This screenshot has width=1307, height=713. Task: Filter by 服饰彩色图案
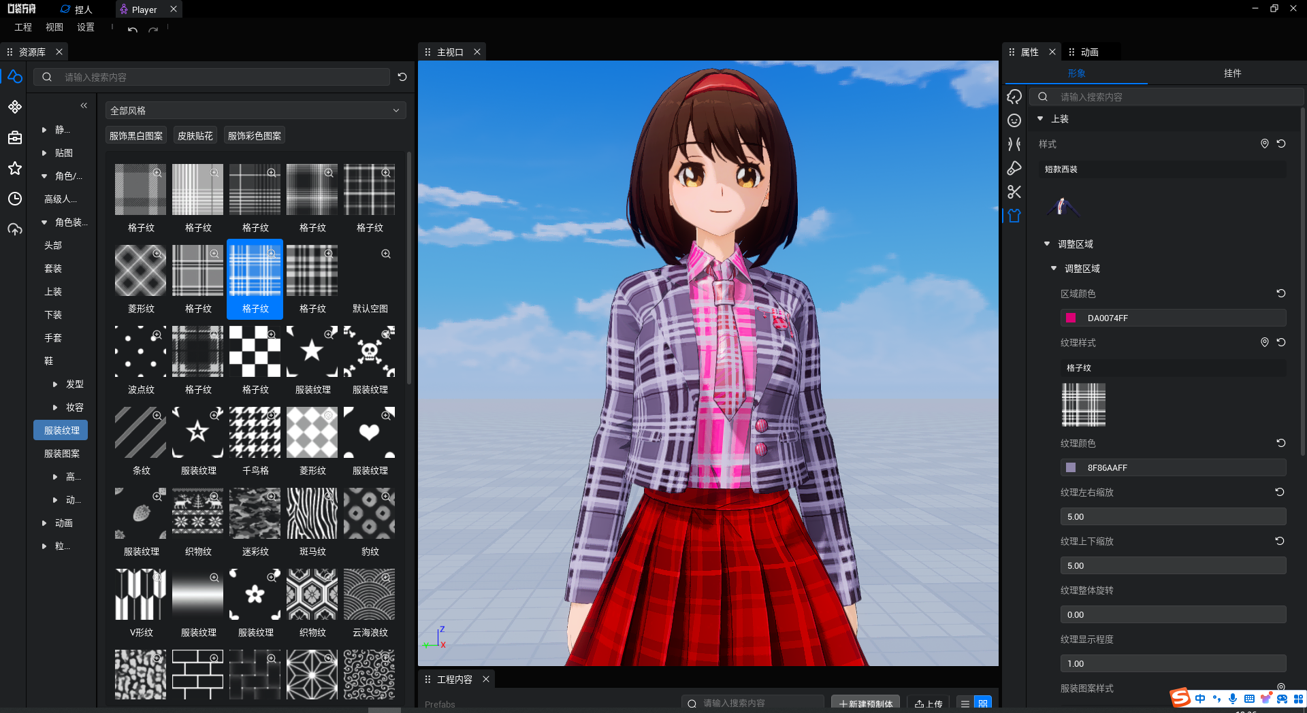pos(255,135)
